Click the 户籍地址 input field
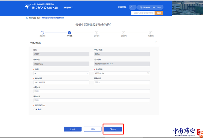203x138 pixels. point(91,91)
